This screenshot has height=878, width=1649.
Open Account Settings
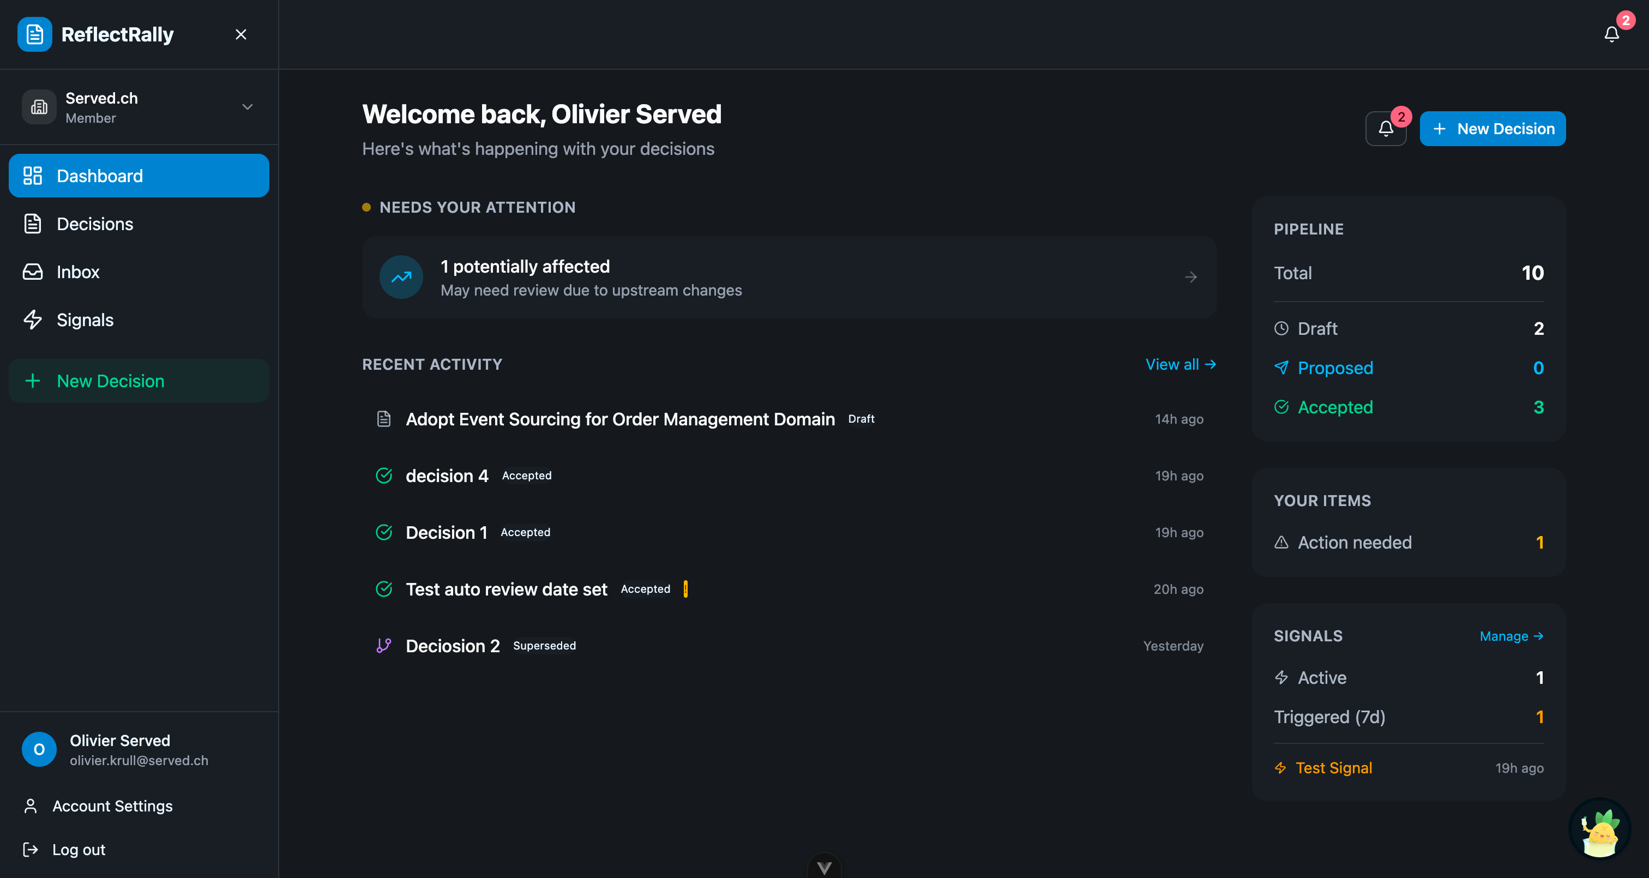click(112, 805)
